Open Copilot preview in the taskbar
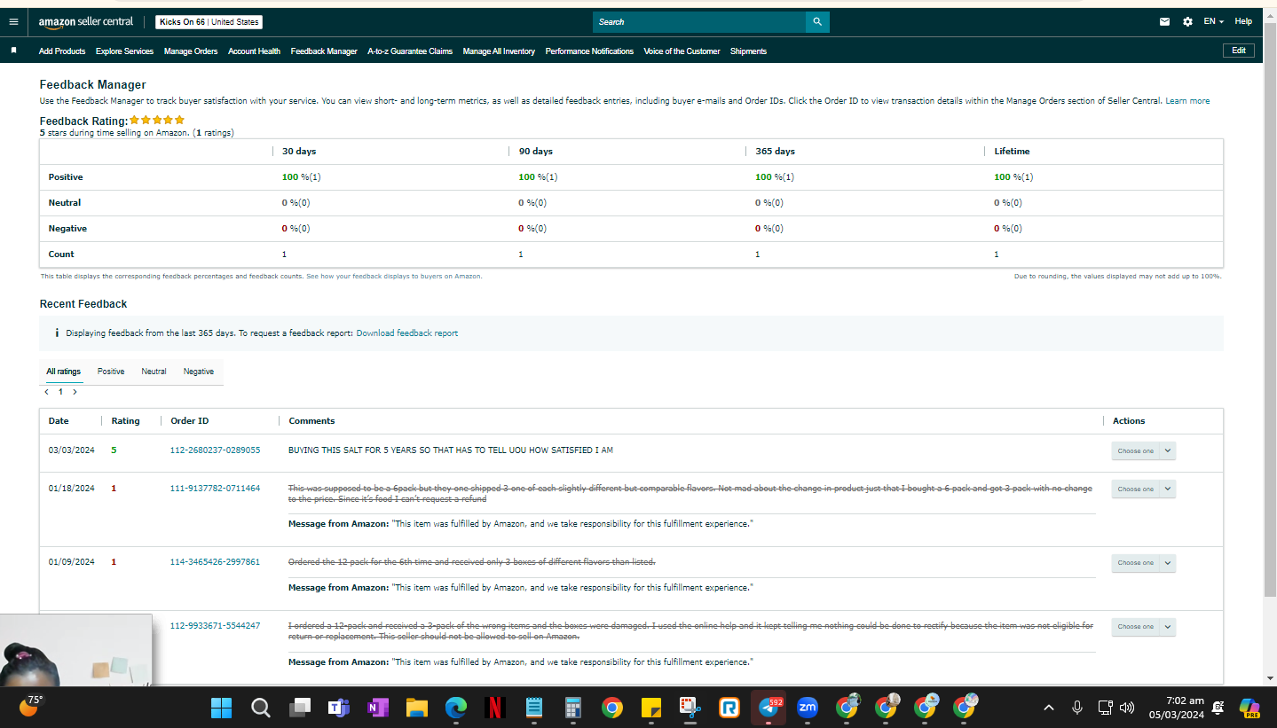The width and height of the screenshot is (1277, 728). (x=1249, y=708)
